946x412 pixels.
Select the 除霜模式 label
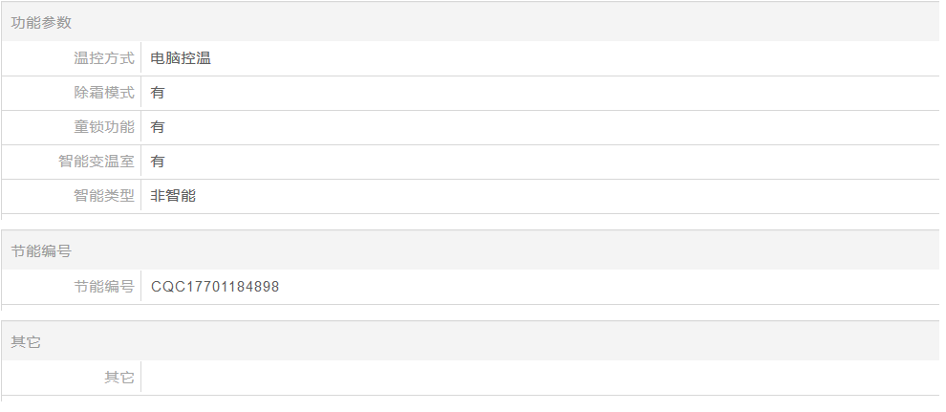click(104, 93)
